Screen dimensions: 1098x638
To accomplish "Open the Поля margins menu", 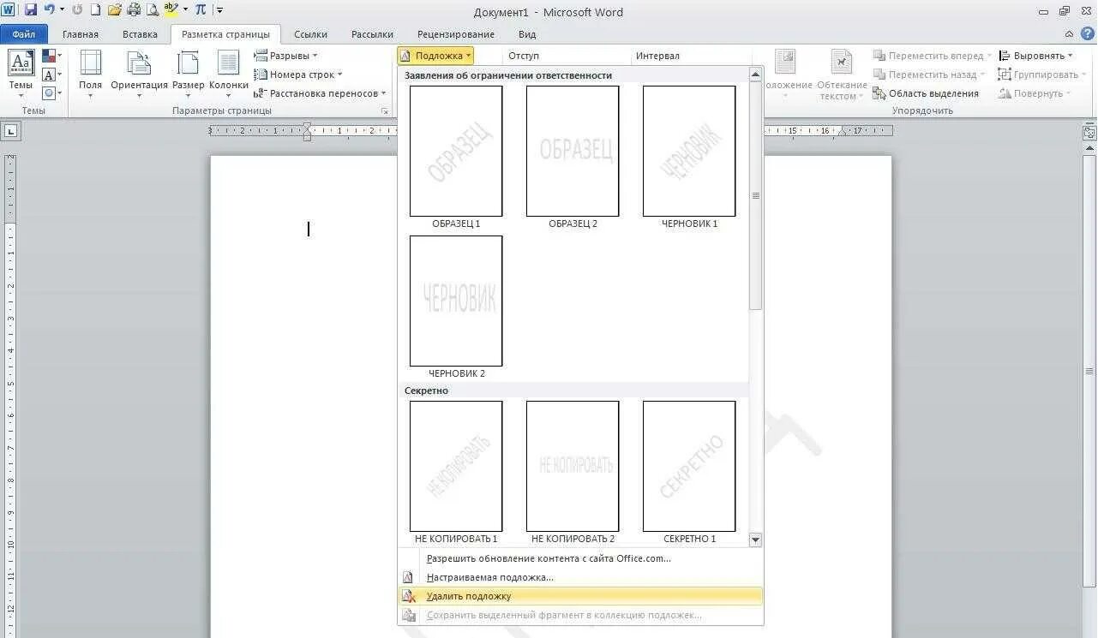I will click(x=90, y=74).
